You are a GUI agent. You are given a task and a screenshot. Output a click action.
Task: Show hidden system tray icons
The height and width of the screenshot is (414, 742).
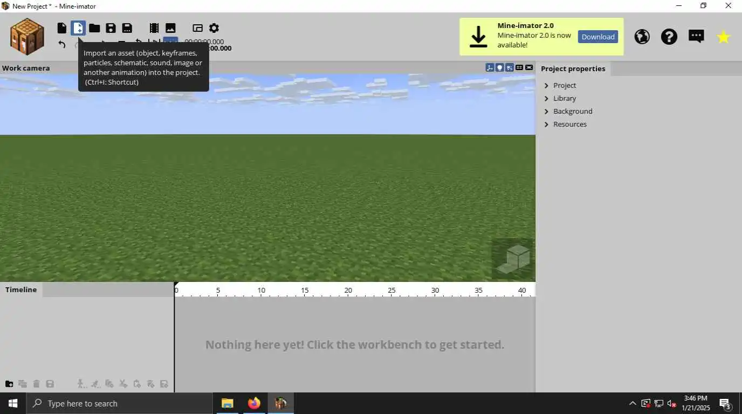coord(633,403)
